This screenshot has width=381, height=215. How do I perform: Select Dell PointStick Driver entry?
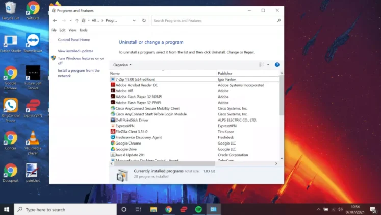coord(194,120)
